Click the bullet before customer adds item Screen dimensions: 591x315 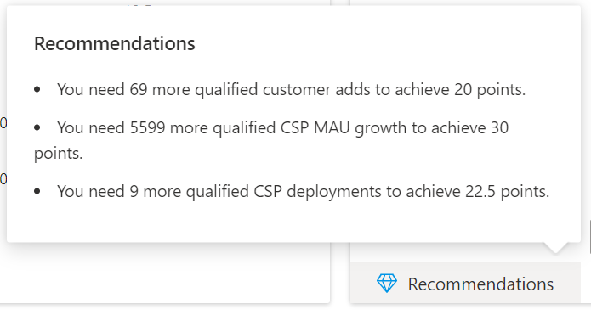(37, 89)
